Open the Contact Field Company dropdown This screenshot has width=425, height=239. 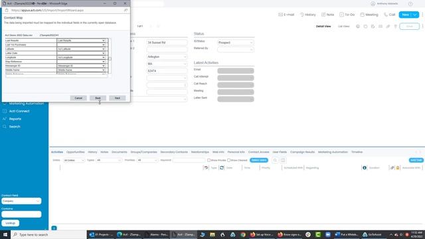(21, 201)
